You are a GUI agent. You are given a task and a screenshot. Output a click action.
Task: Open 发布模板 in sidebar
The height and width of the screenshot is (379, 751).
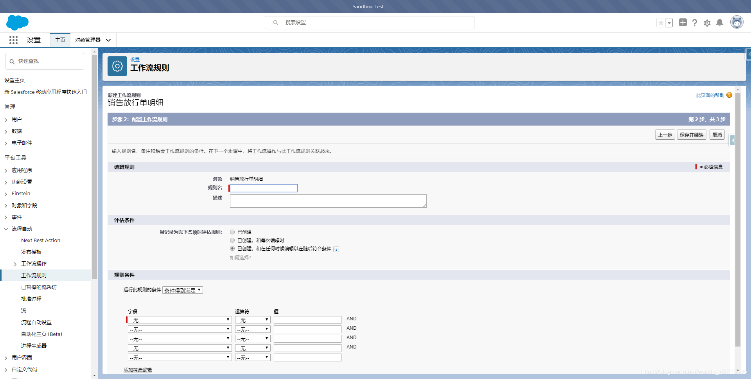31,252
